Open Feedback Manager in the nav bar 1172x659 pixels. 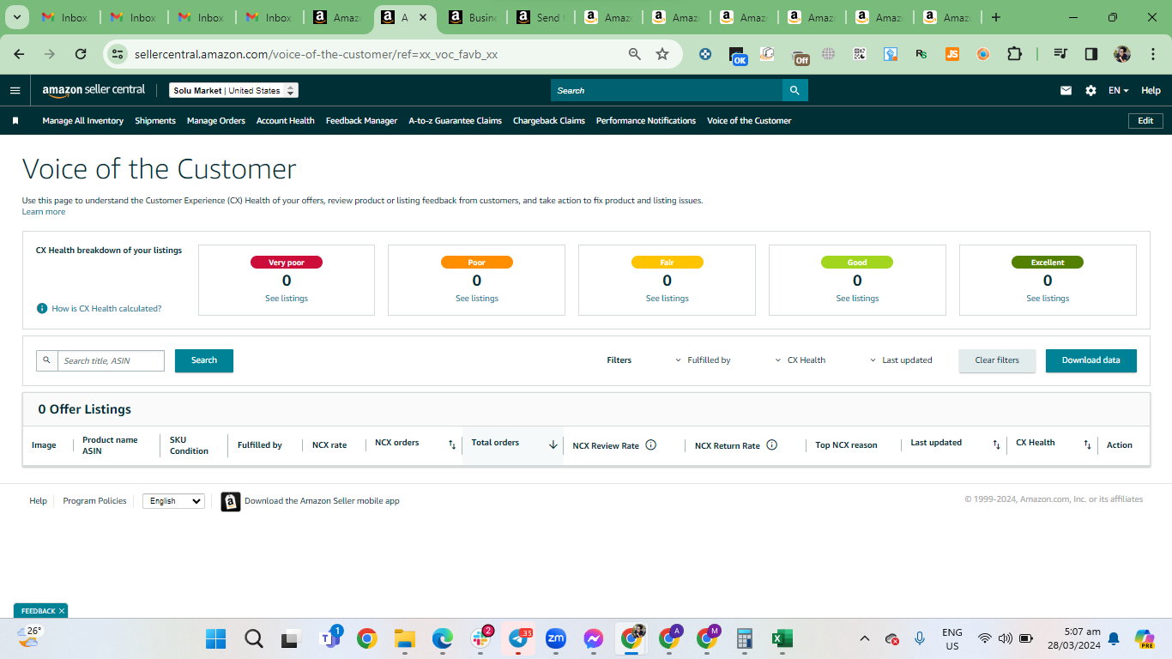(361, 121)
